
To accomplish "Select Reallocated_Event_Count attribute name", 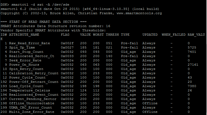I will pyautogui.click(x=34, y=95).
